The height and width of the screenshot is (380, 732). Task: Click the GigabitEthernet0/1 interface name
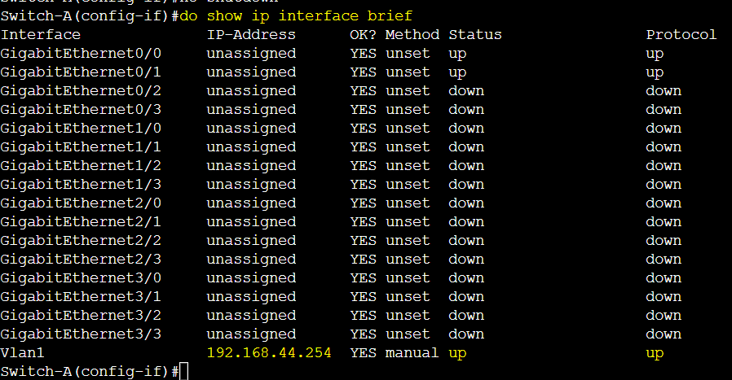coord(81,72)
